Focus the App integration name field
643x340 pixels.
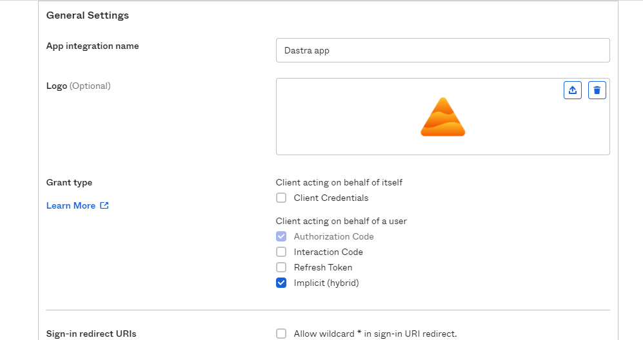coord(443,50)
